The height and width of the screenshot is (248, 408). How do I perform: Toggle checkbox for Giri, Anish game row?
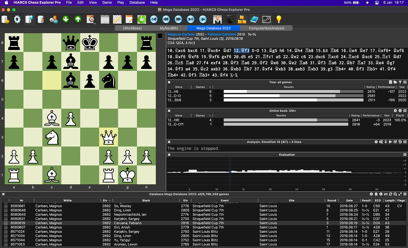(x=6, y=227)
